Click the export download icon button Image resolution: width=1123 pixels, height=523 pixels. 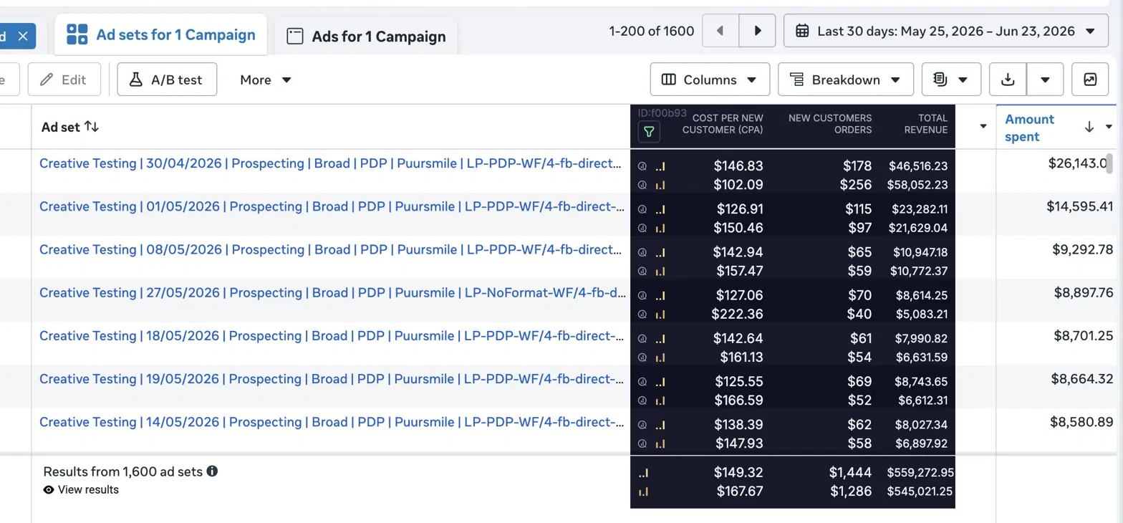tap(1008, 80)
